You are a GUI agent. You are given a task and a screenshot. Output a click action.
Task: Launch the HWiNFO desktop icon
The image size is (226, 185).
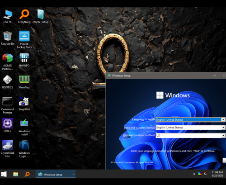point(24,60)
